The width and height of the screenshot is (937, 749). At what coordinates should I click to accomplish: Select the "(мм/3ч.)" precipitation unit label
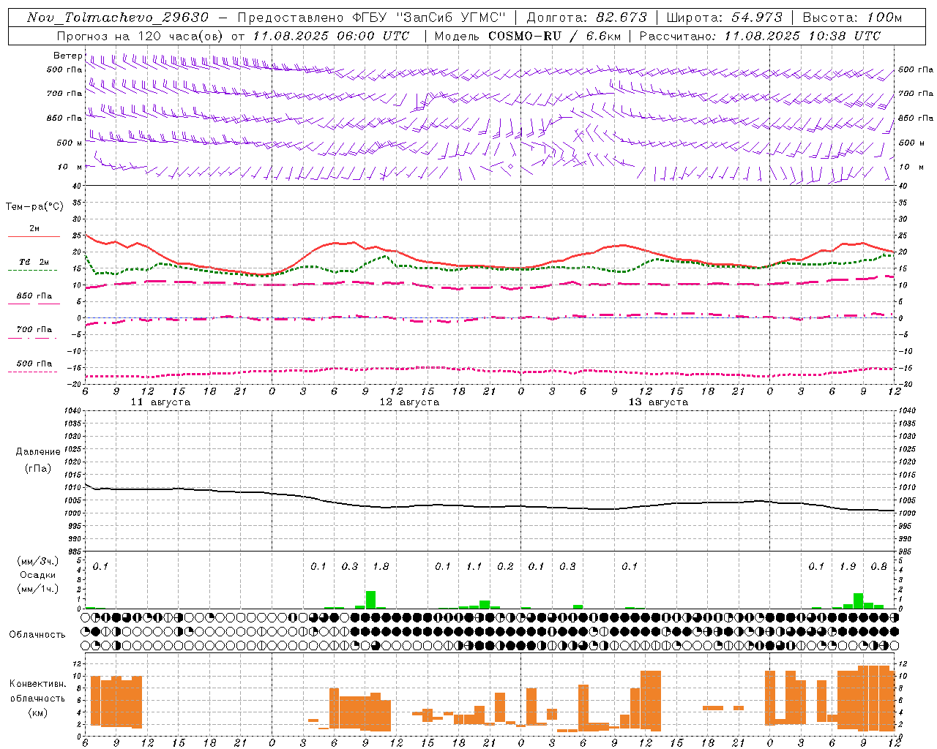pyautogui.click(x=38, y=561)
